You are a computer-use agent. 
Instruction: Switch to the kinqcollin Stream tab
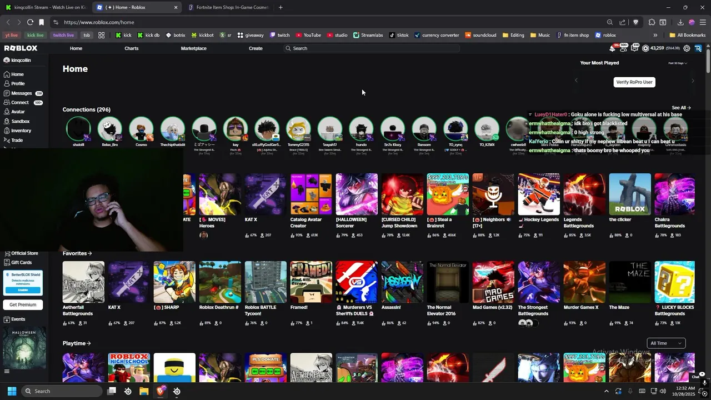click(x=45, y=7)
